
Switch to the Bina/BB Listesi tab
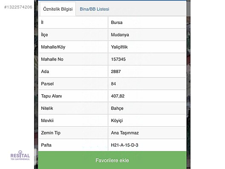pyautogui.click(x=95, y=9)
